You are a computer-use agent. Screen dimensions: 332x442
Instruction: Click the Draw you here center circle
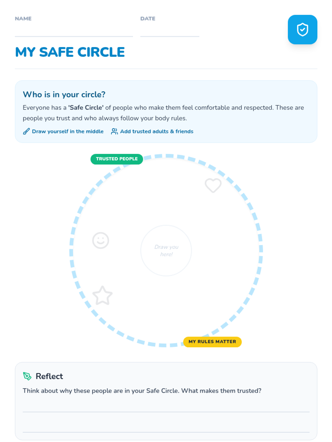click(x=166, y=251)
